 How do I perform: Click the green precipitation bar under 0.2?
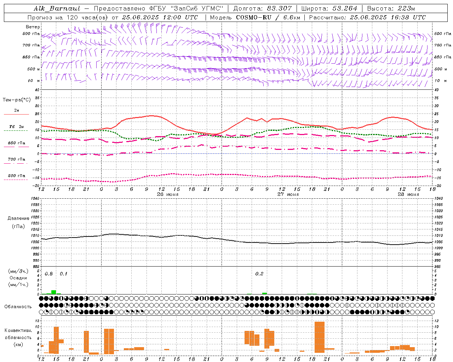click(x=265, y=293)
